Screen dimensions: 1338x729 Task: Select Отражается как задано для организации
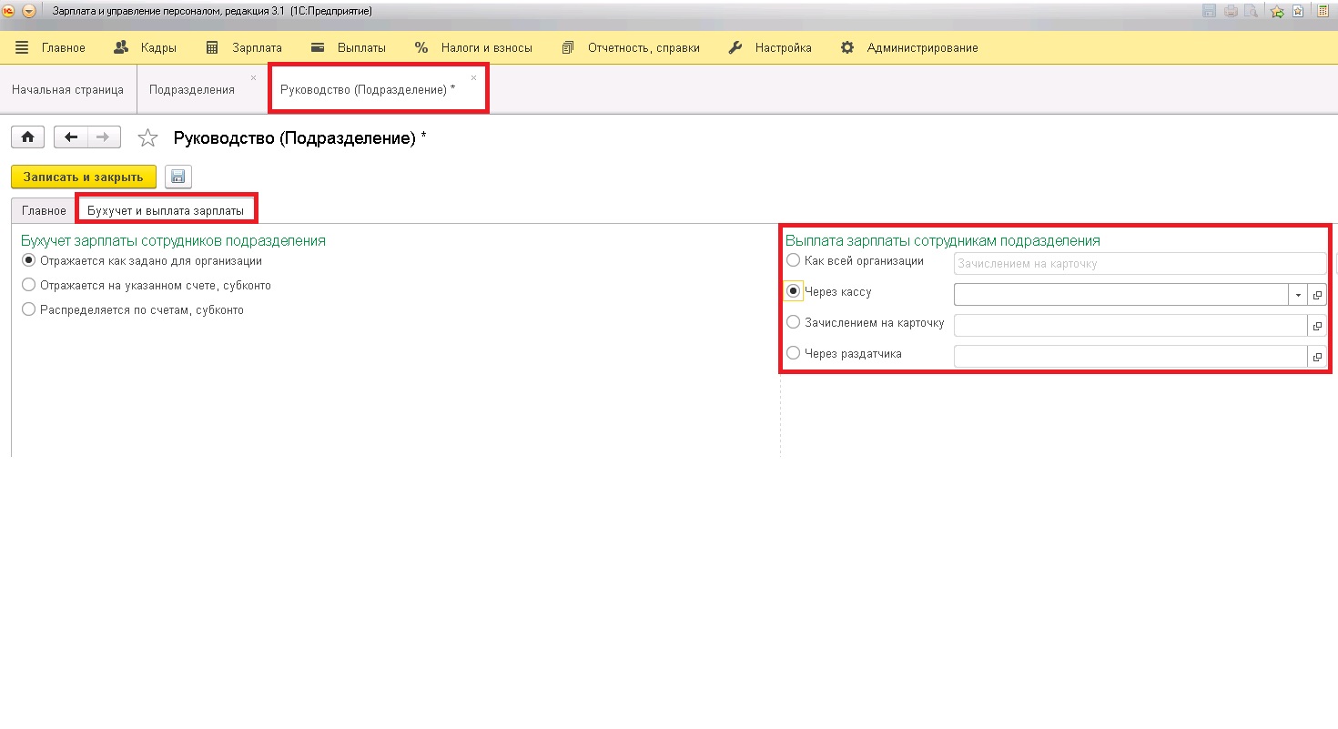coord(142,260)
